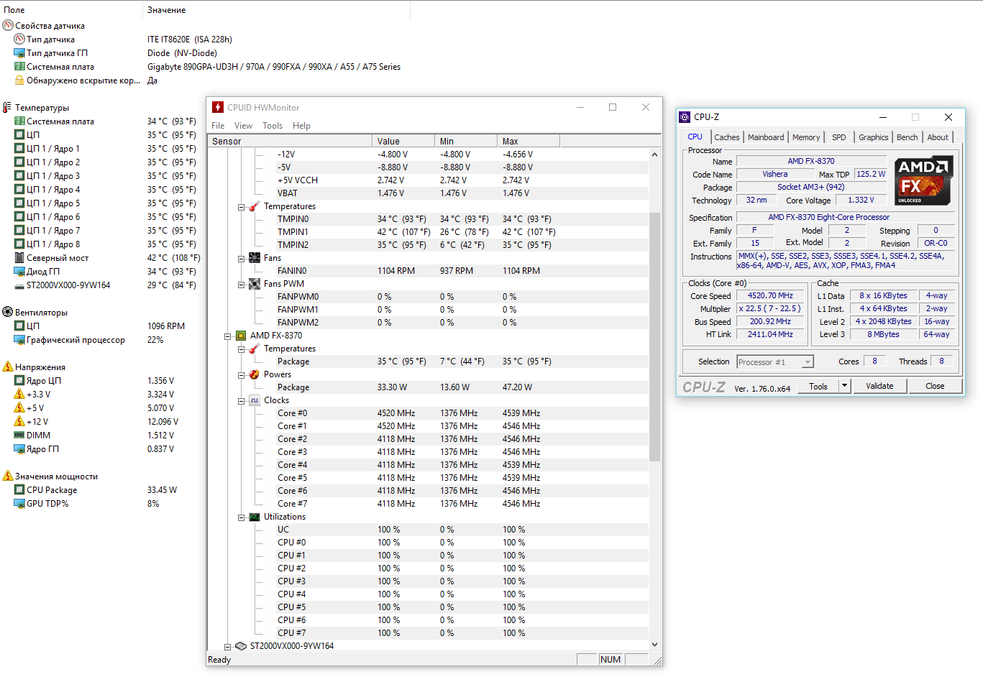The height and width of the screenshot is (677, 983).
Task: Click the ST2000VX000 hard drive icon in HWMonitor
Action: (x=240, y=646)
